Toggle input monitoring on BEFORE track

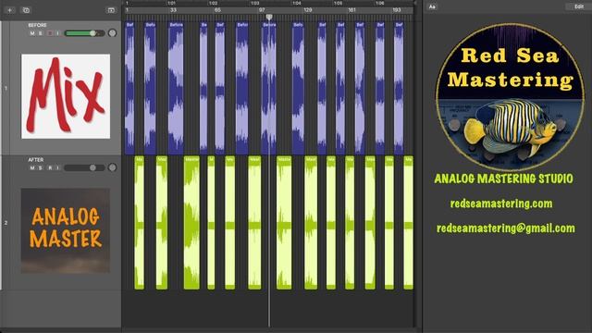coord(57,33)
